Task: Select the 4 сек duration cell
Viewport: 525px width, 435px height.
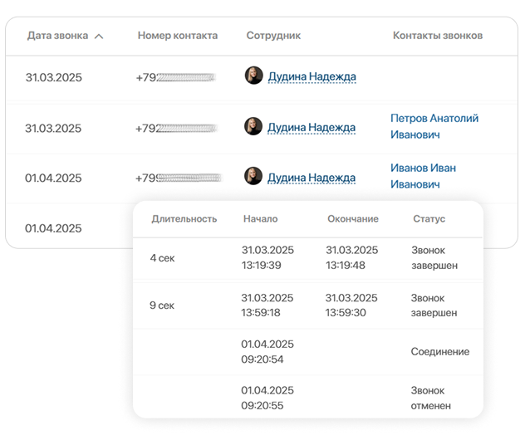Action: [162, 258]
